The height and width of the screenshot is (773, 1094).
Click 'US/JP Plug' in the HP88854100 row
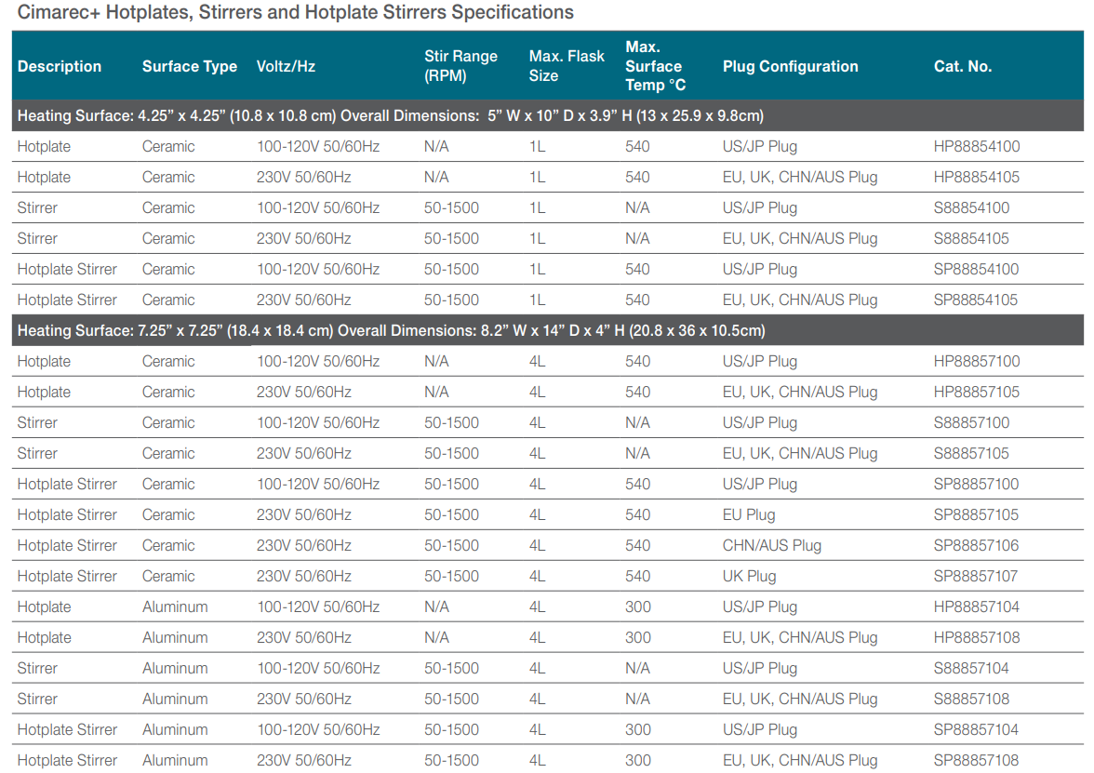click(x=760, y=147)
